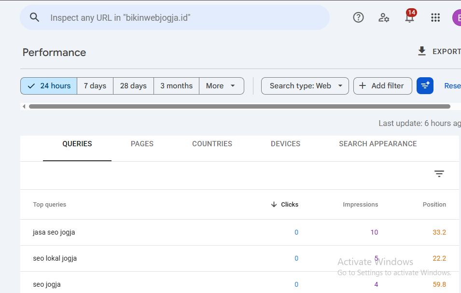Switch to the COUNTRIES tab
This screenshot has height=293, width=461.
212,144
